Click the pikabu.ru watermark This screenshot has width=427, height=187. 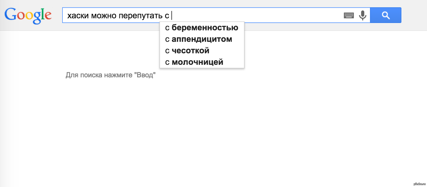pyautogui.click(x=419, y=184)
